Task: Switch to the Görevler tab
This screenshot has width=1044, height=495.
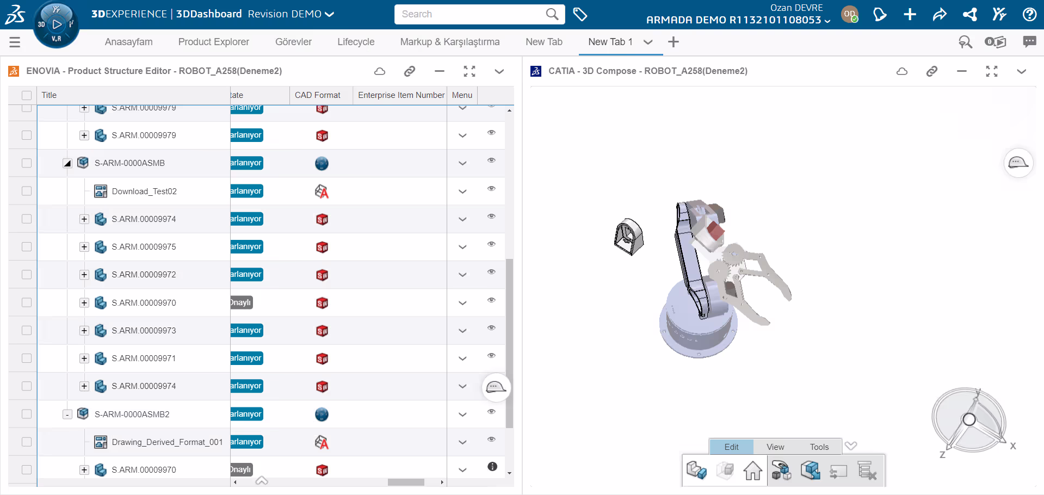Action: click(x=293, y=42)
